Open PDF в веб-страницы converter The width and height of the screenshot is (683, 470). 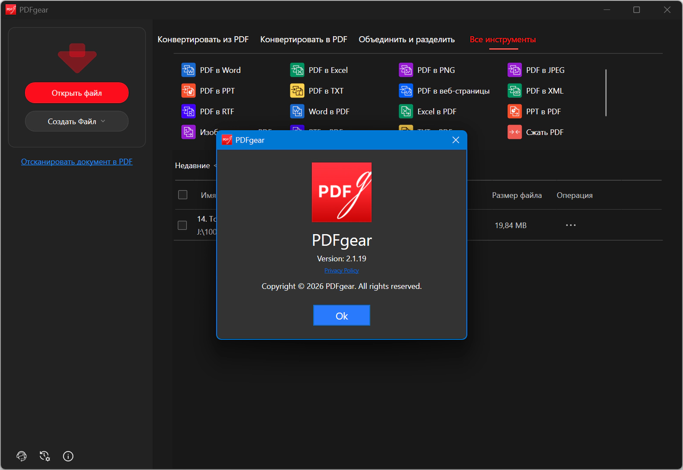tap(444, 91)
